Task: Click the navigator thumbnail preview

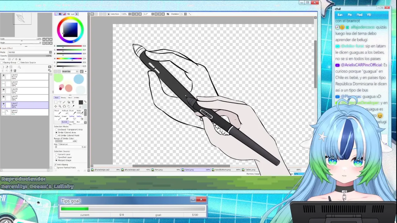Action: pos(22,19)
